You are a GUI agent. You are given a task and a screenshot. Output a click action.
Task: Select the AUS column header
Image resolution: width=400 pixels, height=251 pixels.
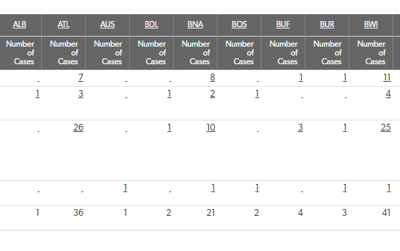click(107, 24)
